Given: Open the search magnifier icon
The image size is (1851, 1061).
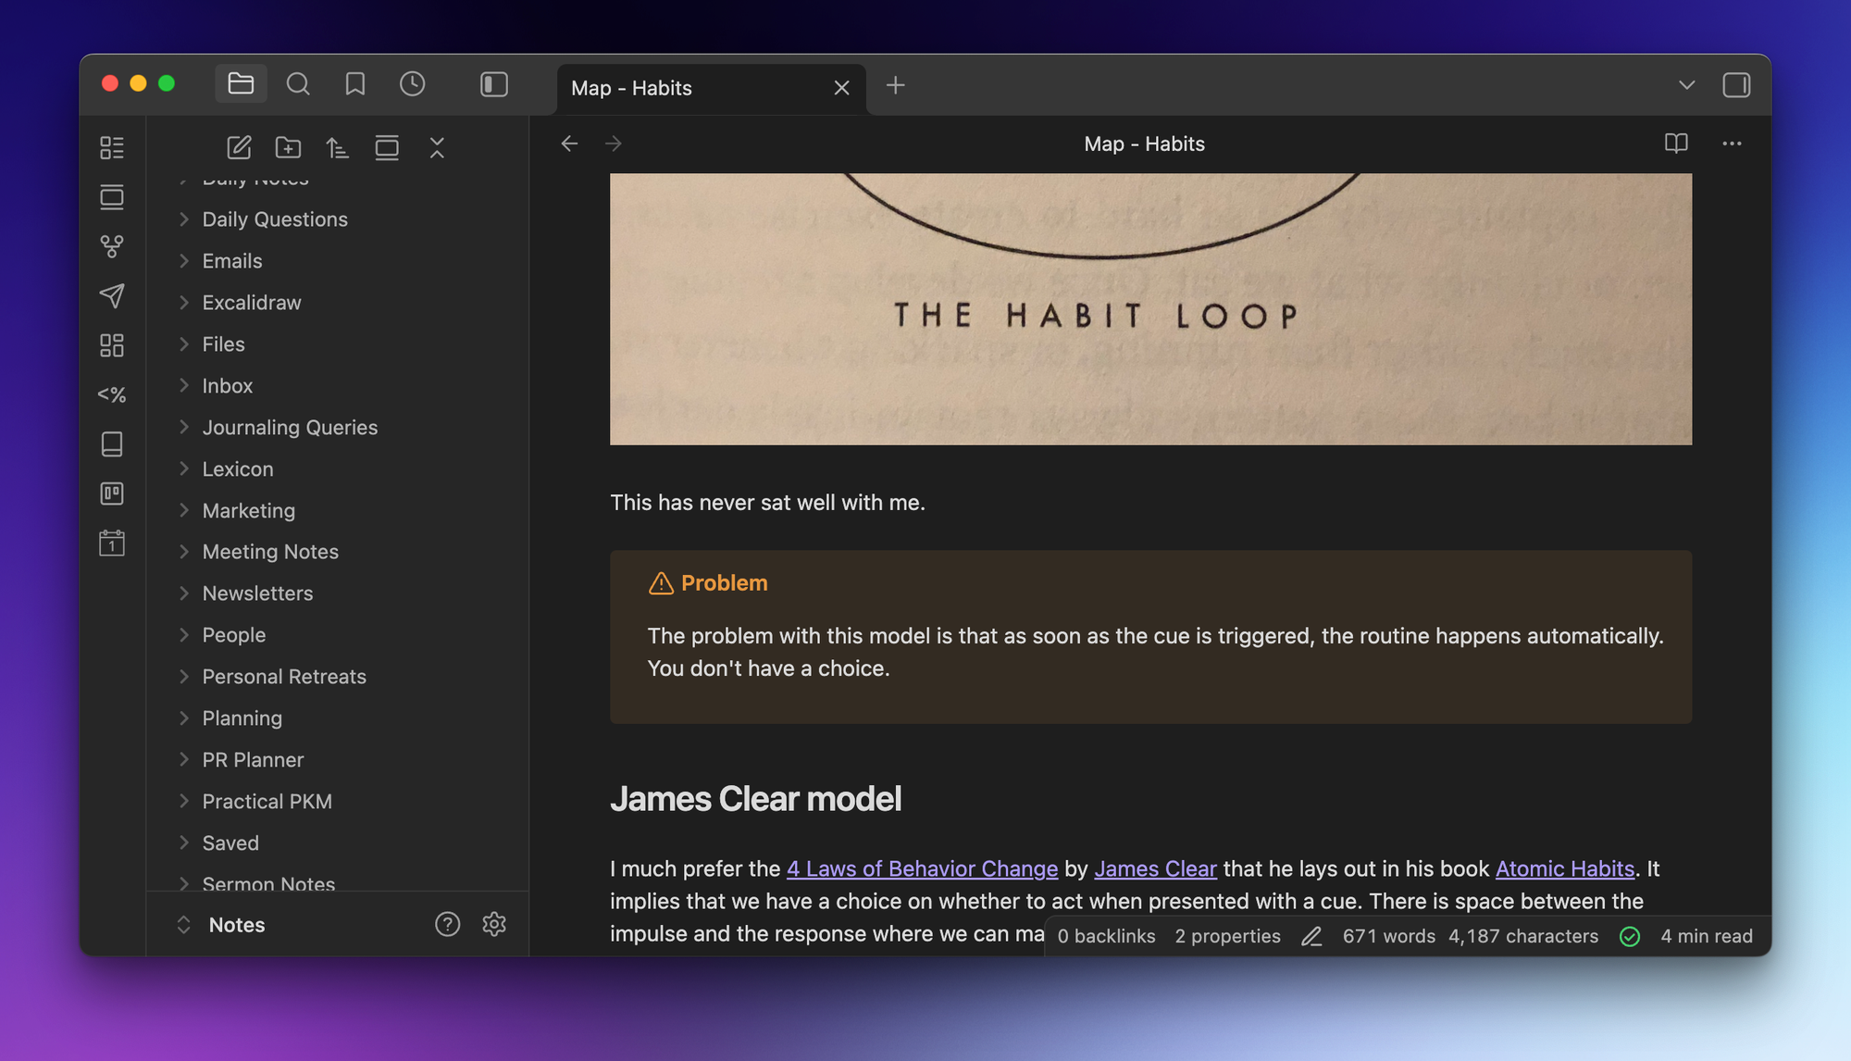Looking at the screenshot, I should click(x=298, y=84).
